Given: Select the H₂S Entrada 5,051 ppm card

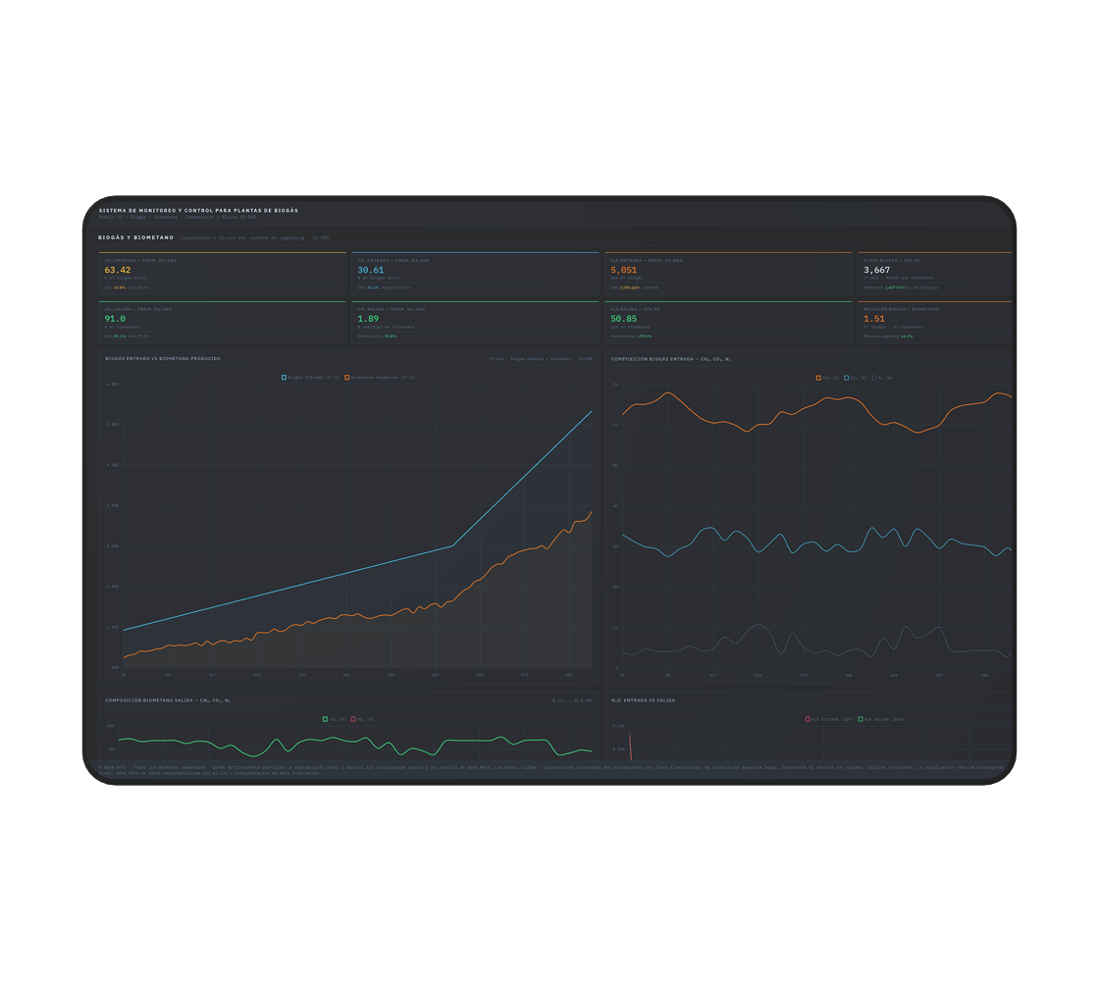Looking at the screenshot, I should point(728,274).
